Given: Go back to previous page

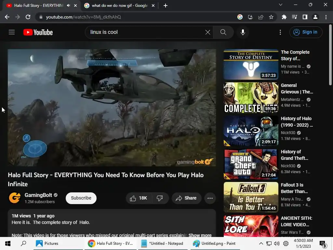Looking at the screenshot, I should tap(7, 17).
